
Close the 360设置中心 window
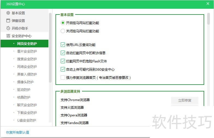(x=208, y=4)
